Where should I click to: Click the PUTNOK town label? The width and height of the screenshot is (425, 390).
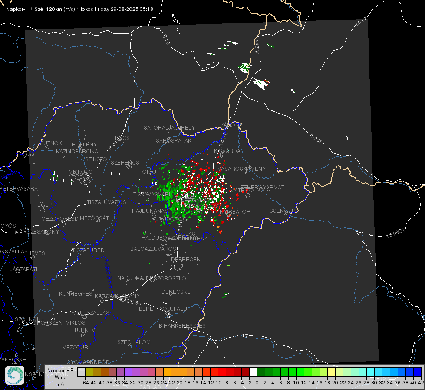tap(51, 143)
